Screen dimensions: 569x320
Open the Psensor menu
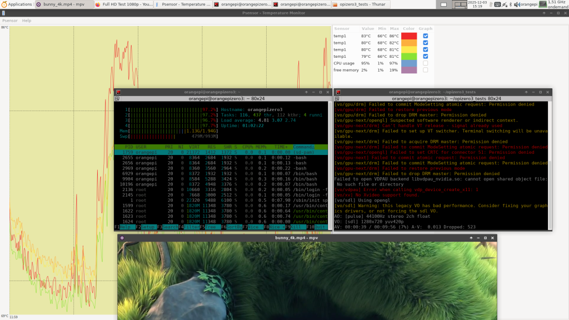coord(9,21)
